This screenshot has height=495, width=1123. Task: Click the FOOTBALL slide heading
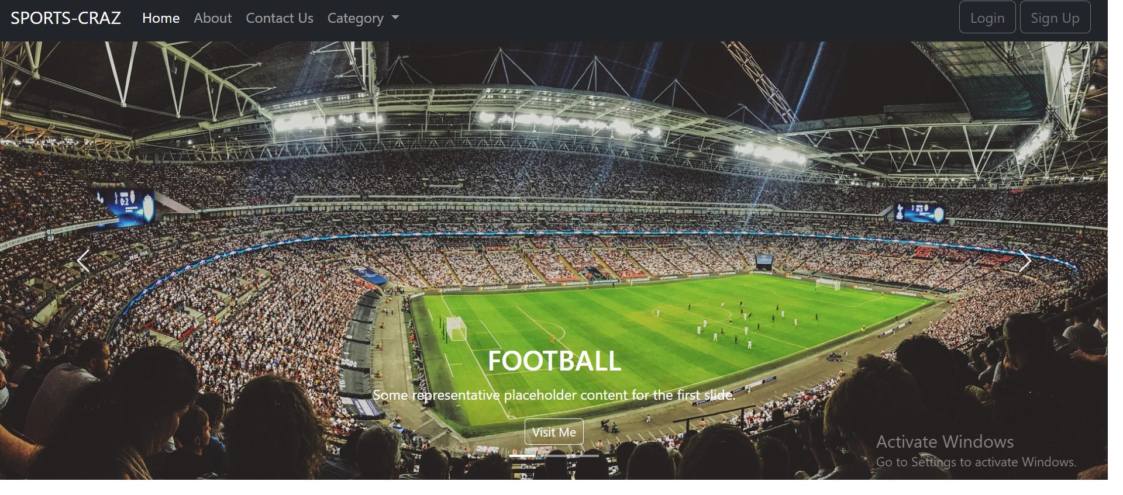pyautogui.click(x=554, y=361)
